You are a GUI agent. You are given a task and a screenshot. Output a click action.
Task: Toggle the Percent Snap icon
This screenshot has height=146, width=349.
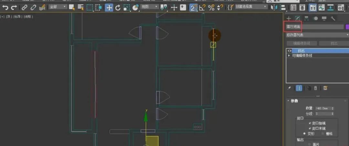(x=211, y=8)
